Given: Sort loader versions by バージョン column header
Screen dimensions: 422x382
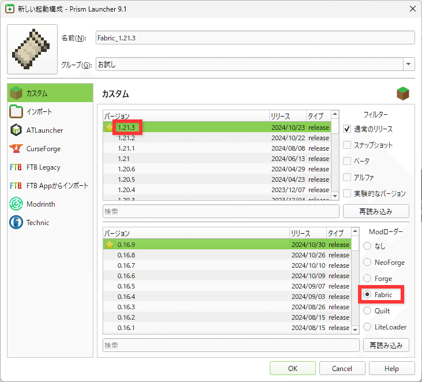Looking at the screenshot, I should point(196,233).
